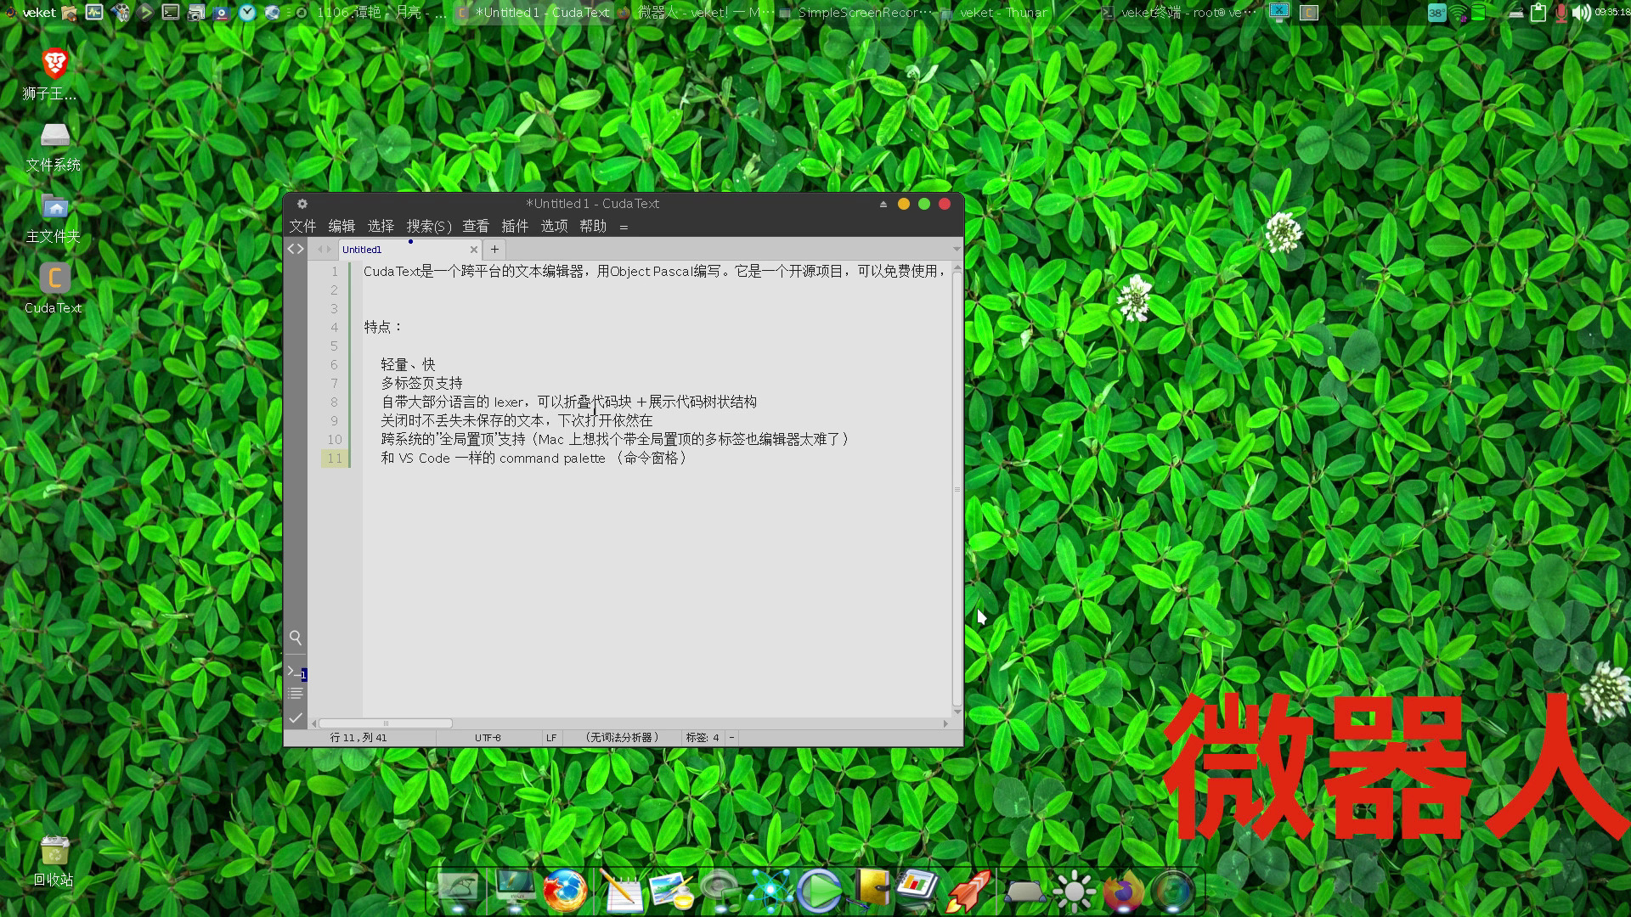Screen dimensions: 1631x917
Task: Launch the green play media player in the dock
Action: pos(820,892)
